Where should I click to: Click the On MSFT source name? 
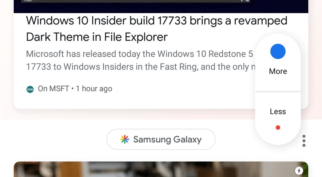54,89
